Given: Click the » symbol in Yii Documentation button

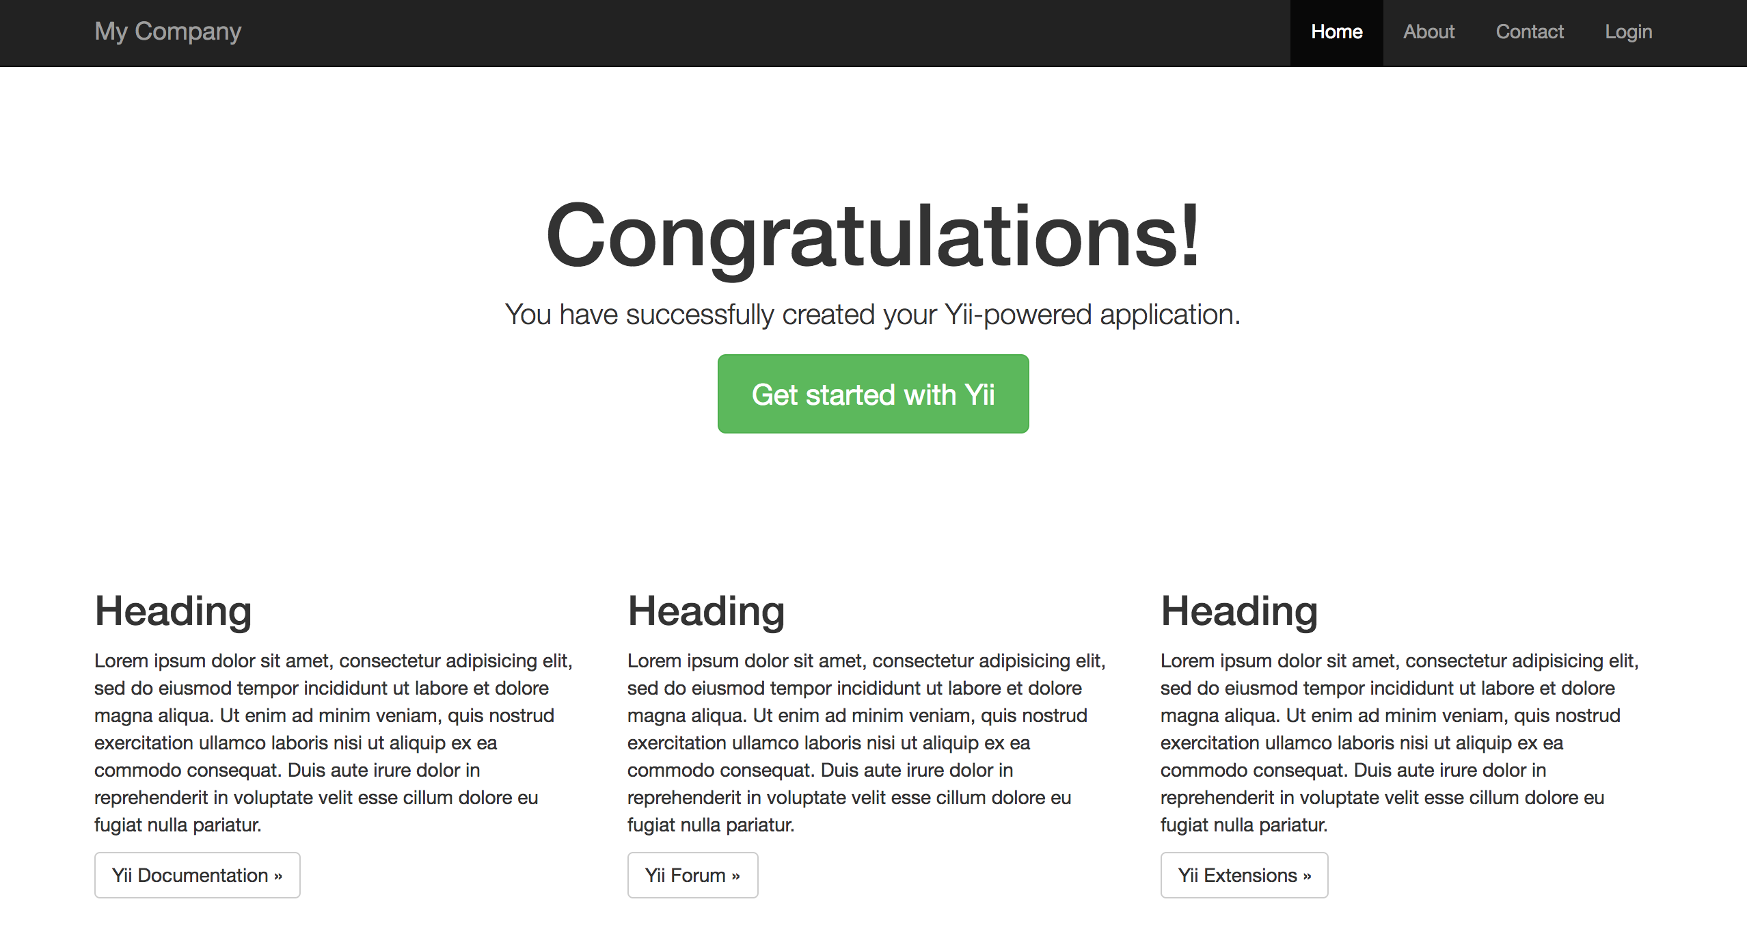Looking at the screenshot, I should pos(278,877).
